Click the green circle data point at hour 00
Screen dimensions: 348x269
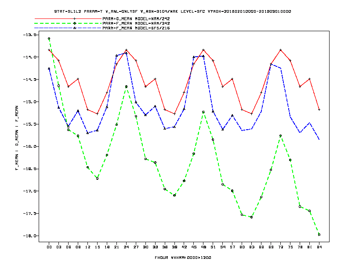coord(49,39)
